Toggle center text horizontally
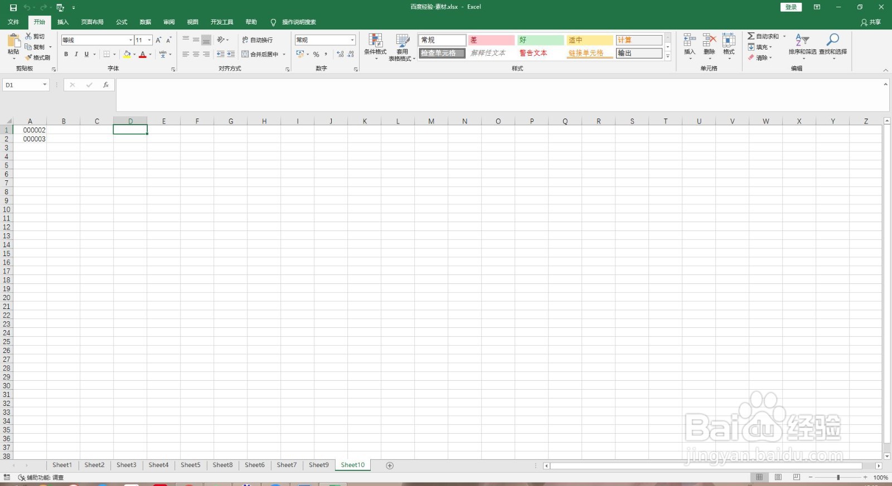 coord(196,54)
